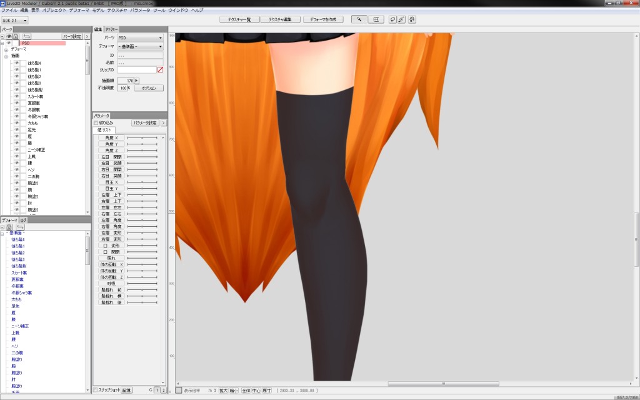
Task: Toggle the all-parts eye icon in parts header
Action: 9,36
